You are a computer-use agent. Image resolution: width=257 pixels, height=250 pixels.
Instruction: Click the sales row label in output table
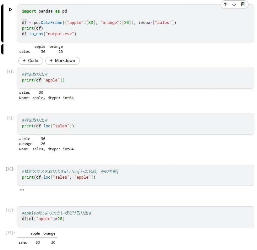tap(23, 242)
